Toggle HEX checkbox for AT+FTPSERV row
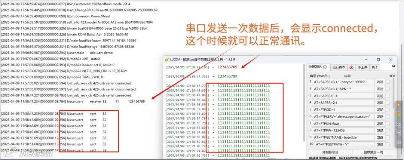 click(388, 117)
